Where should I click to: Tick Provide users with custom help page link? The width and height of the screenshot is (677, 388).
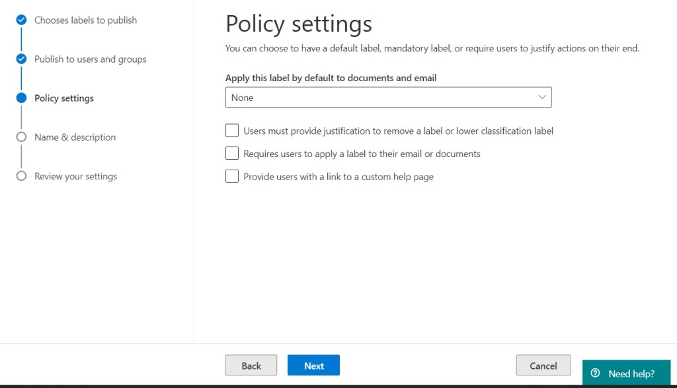(232, 177)
